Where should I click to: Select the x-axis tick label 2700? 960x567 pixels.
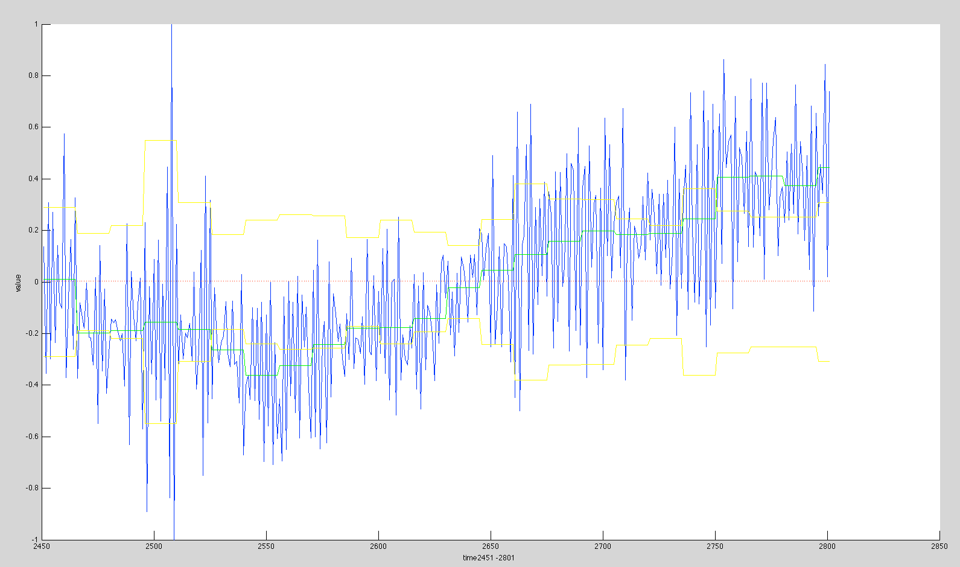pyautogui.click(x=603, y=546)
